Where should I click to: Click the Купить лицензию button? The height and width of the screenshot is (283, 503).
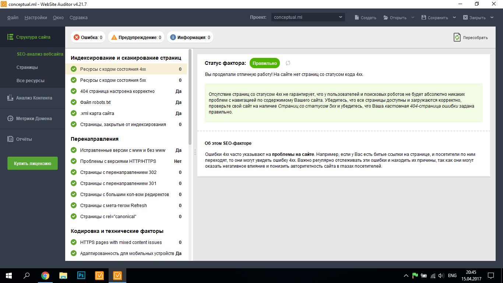32,163
